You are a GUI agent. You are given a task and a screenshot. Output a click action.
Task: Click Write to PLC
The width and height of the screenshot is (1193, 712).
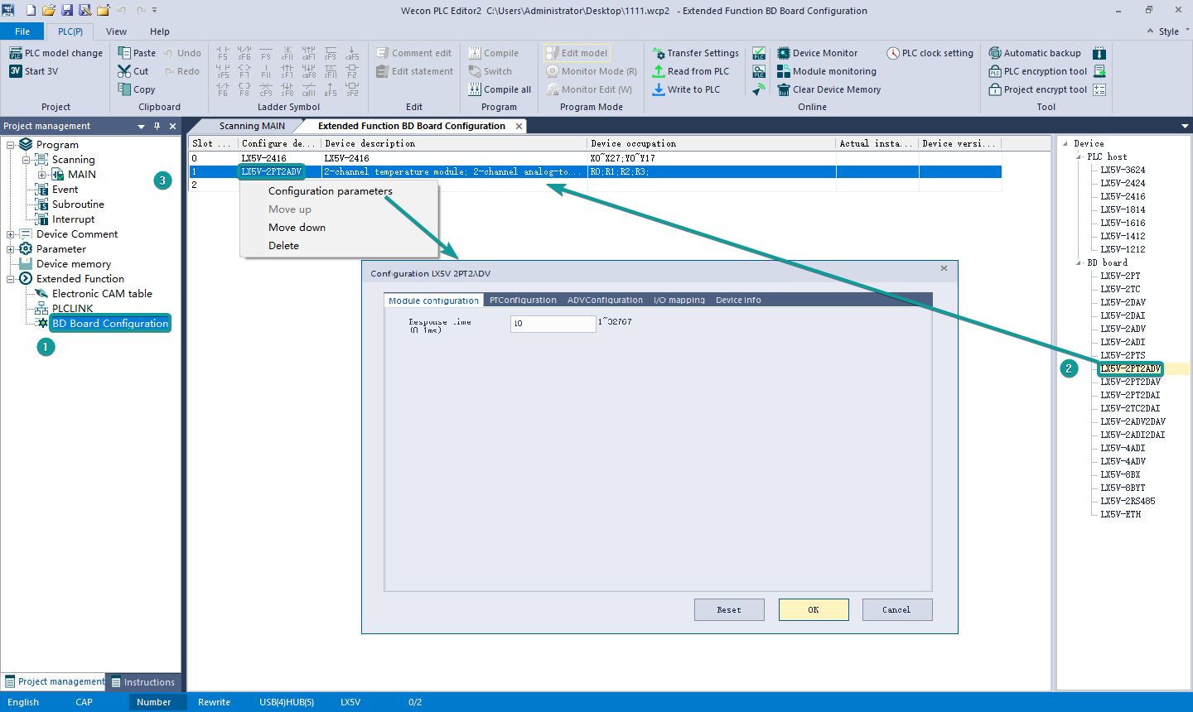pyautogui.click(x=685, y=89)
